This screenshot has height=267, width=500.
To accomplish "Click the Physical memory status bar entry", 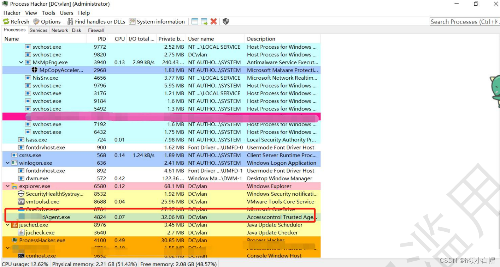I will click(x=94, y=264).
